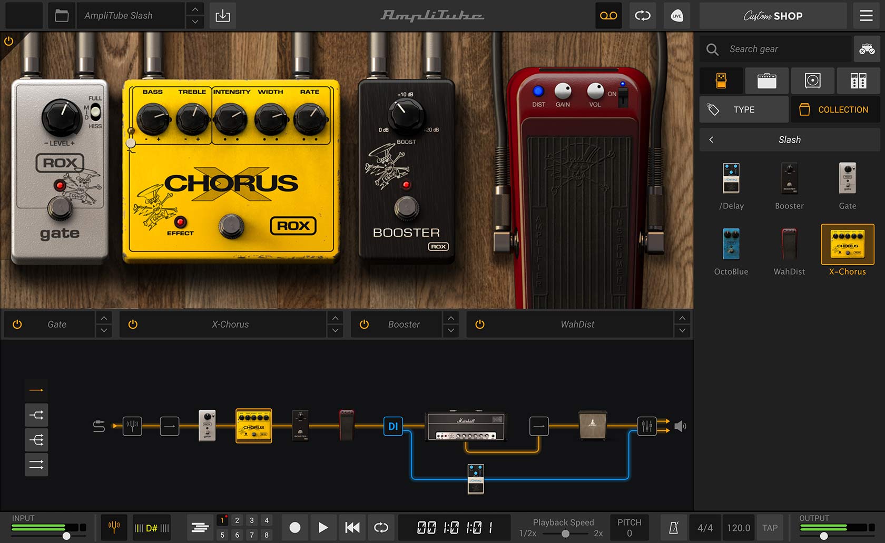Click the TAP tempo button

coord(770,528)
